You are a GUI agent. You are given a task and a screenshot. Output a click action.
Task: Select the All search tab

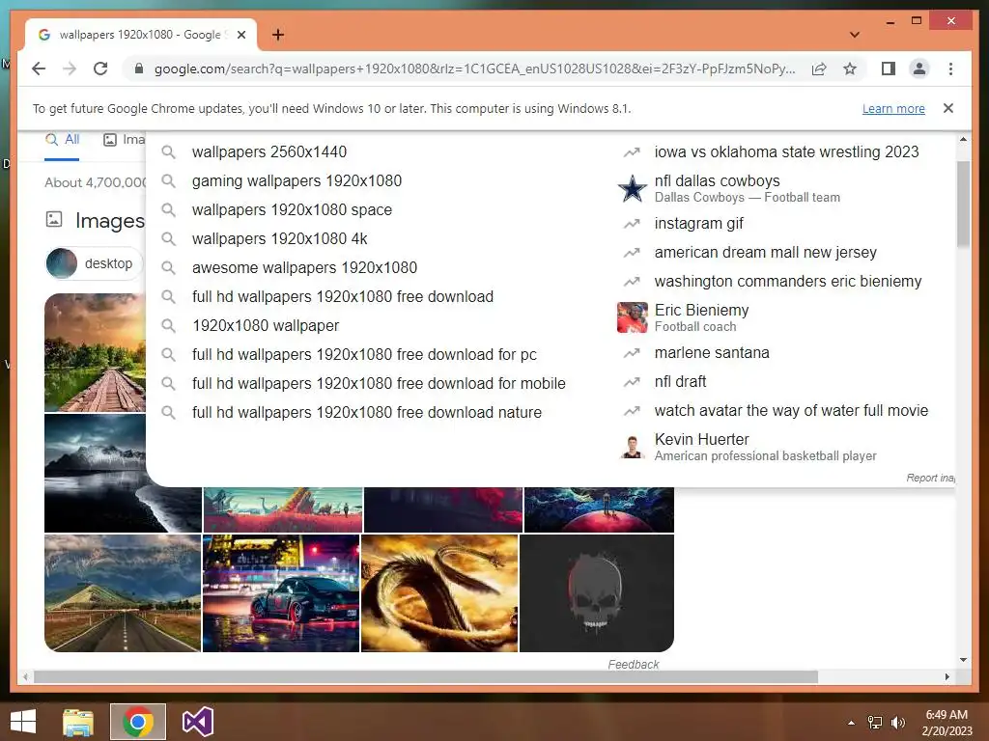click(x=63, y=139)
